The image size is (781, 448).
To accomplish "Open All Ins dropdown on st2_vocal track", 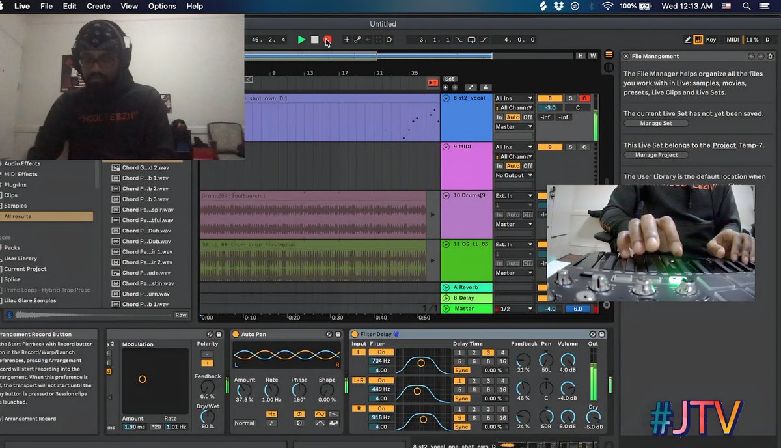I will (514, 98).
